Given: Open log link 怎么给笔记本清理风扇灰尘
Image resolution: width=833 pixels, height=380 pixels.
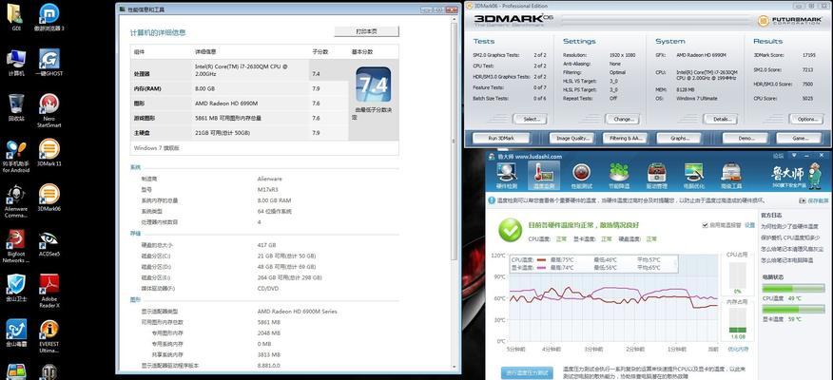Looking at the screenshot, I should coord(790,249).
